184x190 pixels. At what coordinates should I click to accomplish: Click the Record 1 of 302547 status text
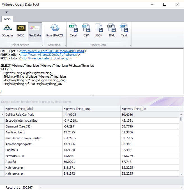tap(19, 187)
